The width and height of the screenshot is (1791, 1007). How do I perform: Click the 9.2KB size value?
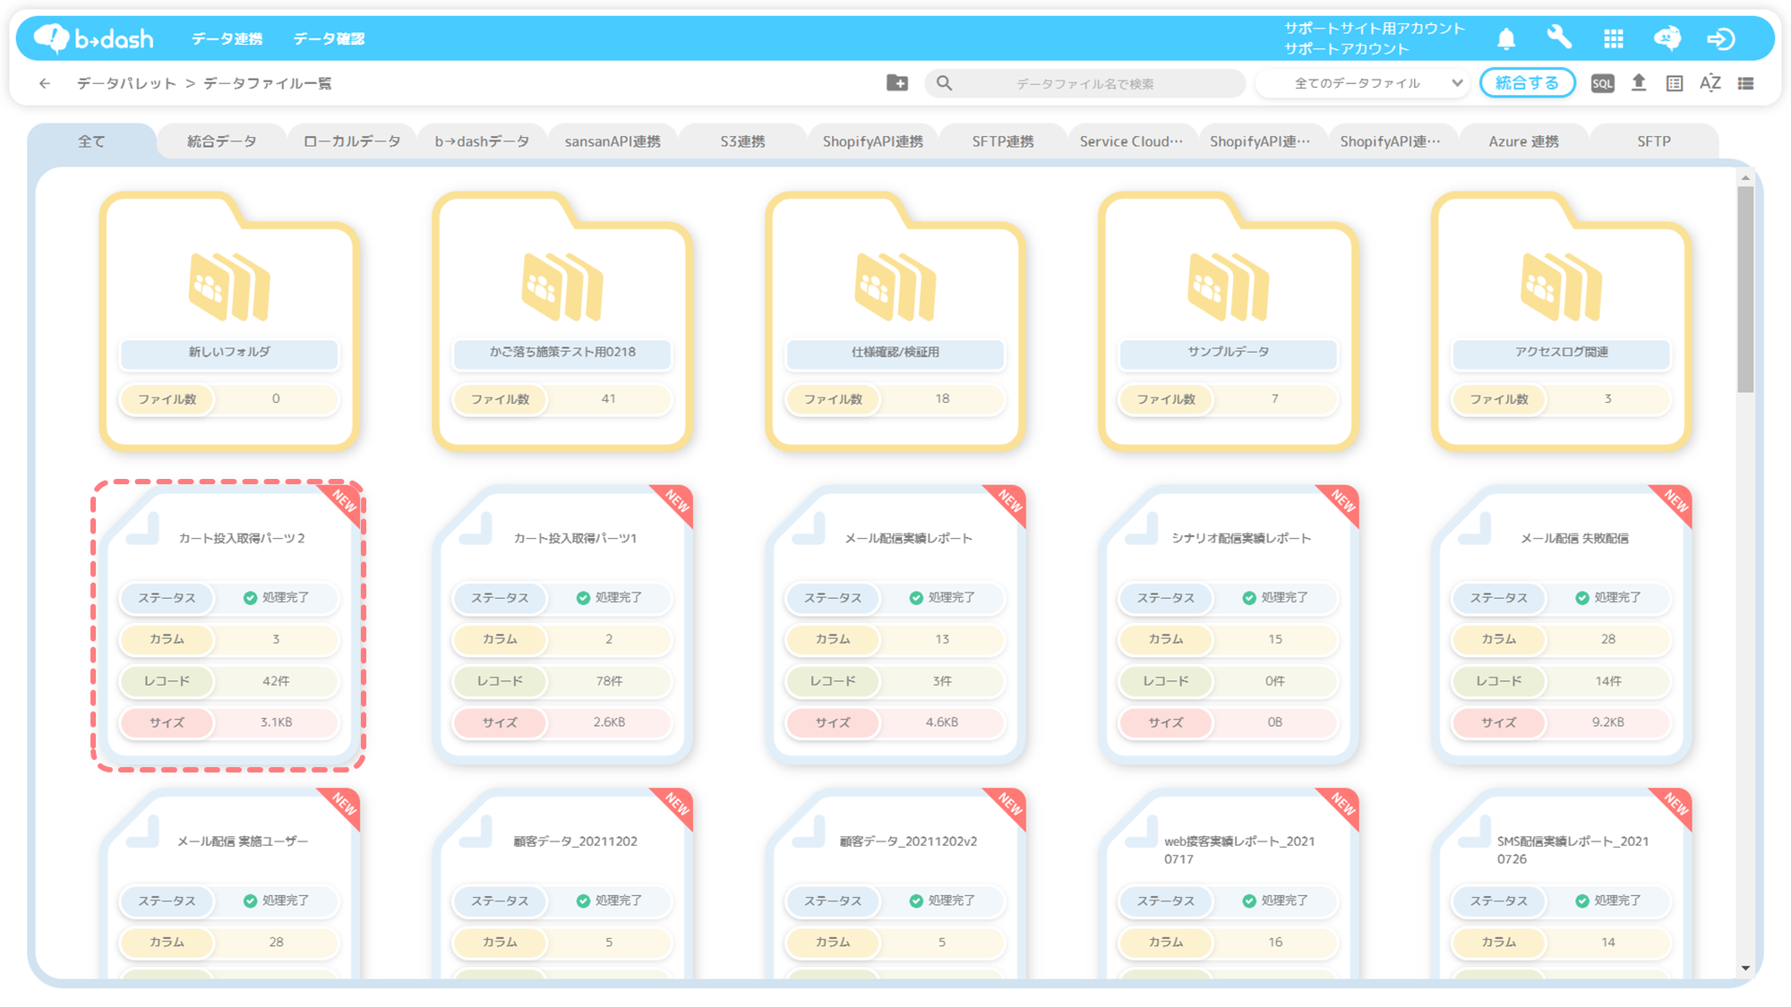point(1608,722)
